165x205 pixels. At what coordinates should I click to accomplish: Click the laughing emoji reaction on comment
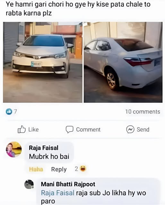tap(83, 169)
